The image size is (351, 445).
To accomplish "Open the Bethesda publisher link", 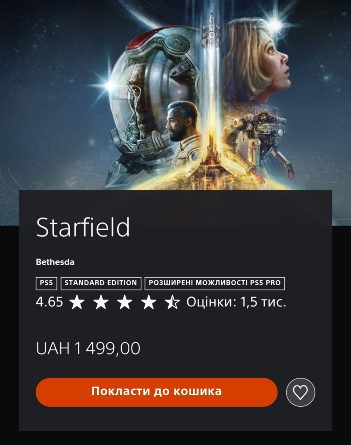I will [x=55, y=262].
